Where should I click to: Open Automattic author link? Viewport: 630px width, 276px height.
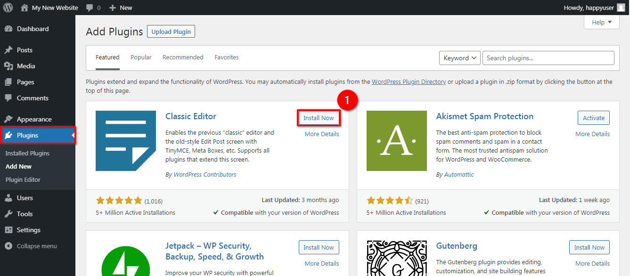(459, 174)
